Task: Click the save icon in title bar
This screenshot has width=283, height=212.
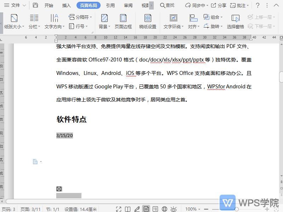Action: point(35,5)
